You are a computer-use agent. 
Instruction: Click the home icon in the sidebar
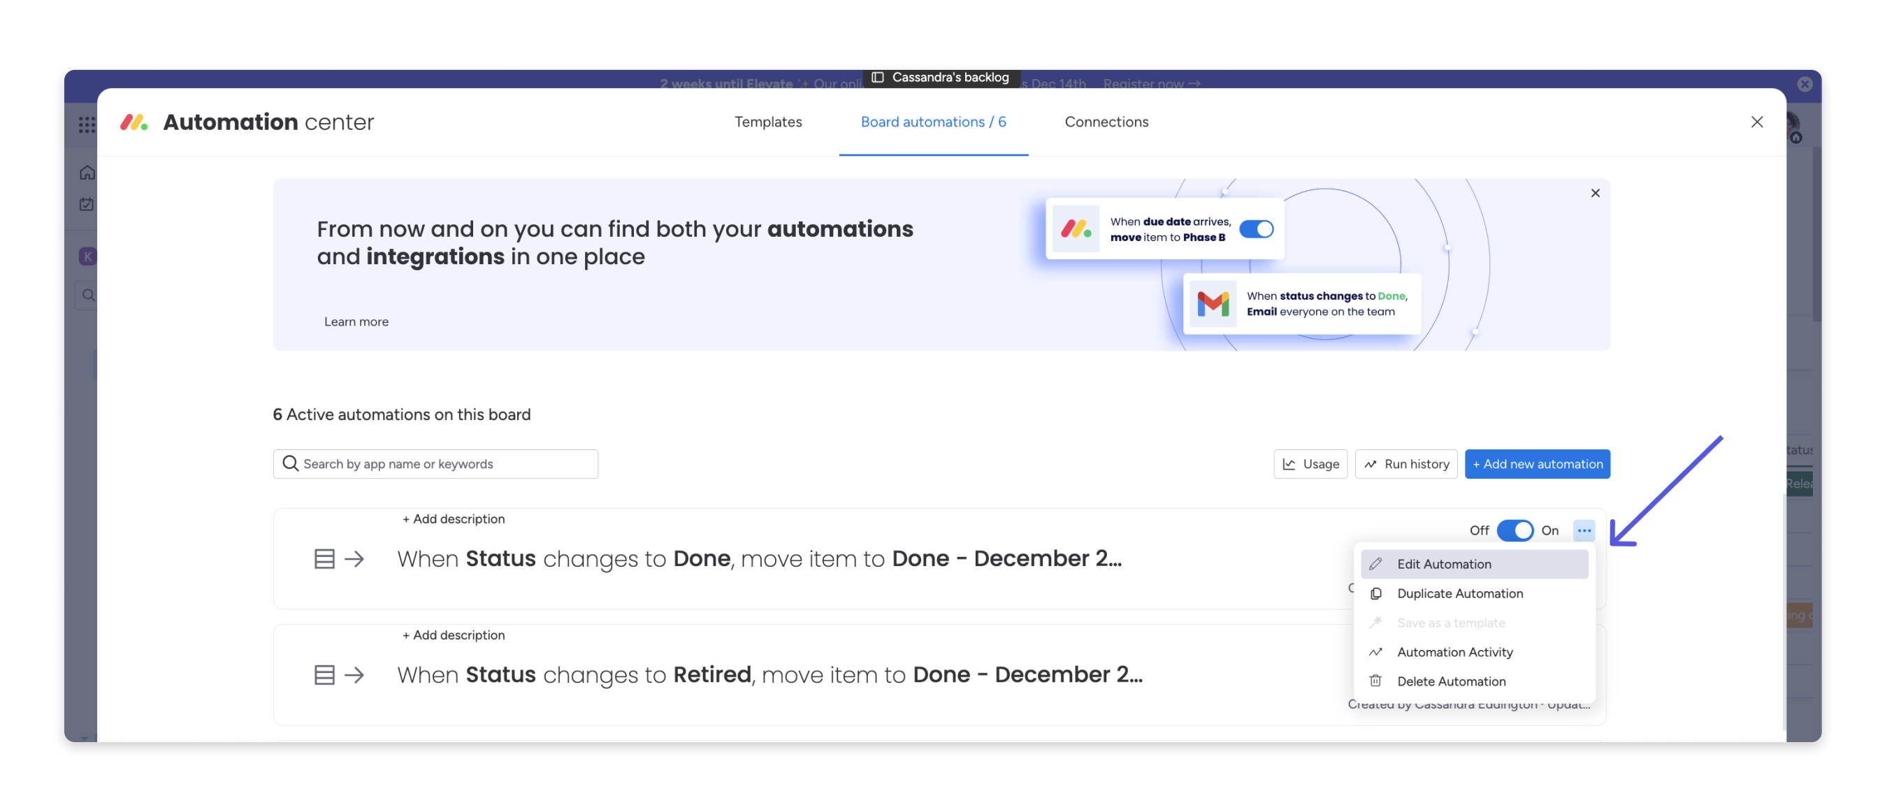pos(87,173)
